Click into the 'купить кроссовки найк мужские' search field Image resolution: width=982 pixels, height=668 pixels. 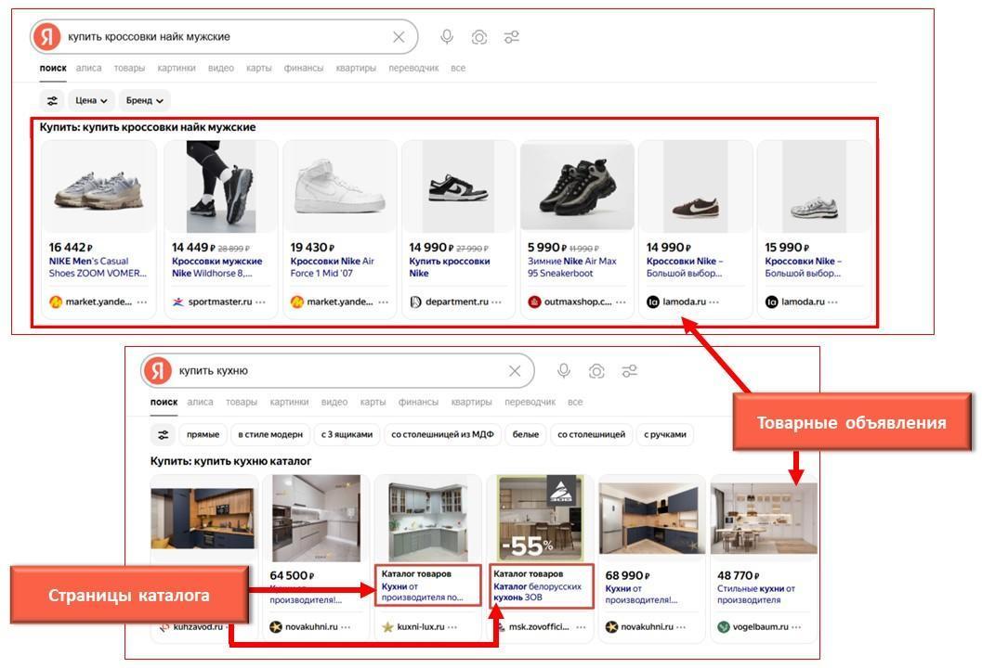(223, 37)
